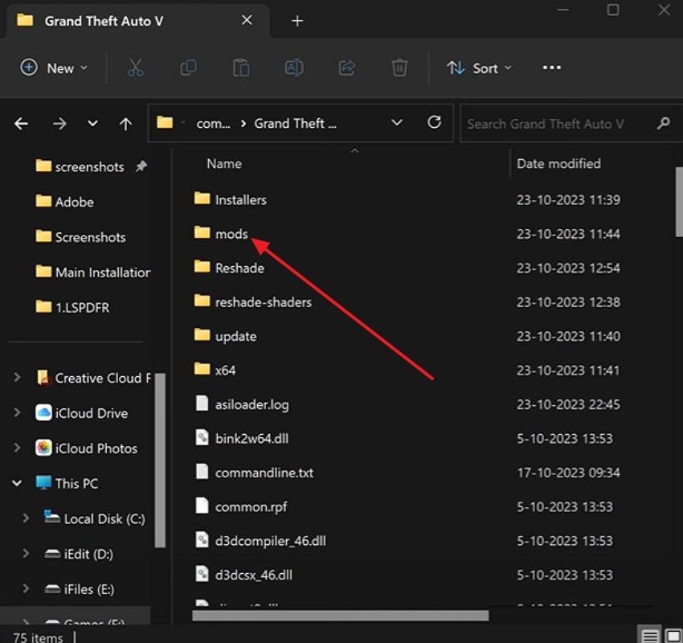Open the mods folder
This screenshot has width=683, height=643.
(233, 234)
